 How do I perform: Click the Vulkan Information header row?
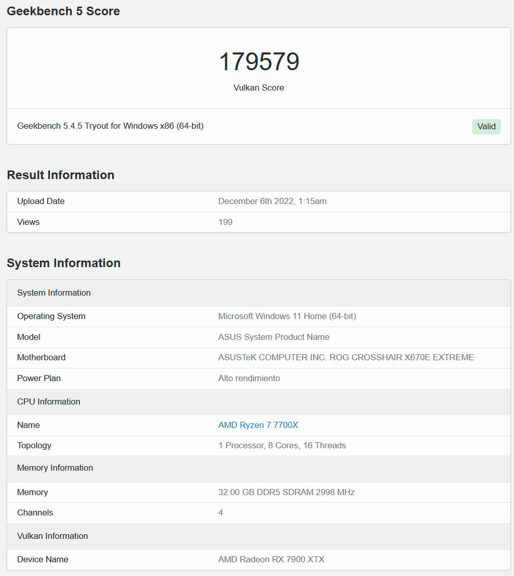click(258, 536)
